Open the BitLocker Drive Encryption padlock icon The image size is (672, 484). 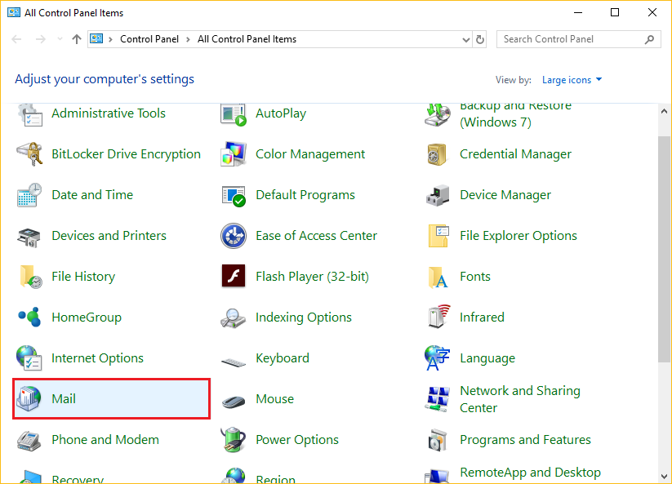pos(29,154)
